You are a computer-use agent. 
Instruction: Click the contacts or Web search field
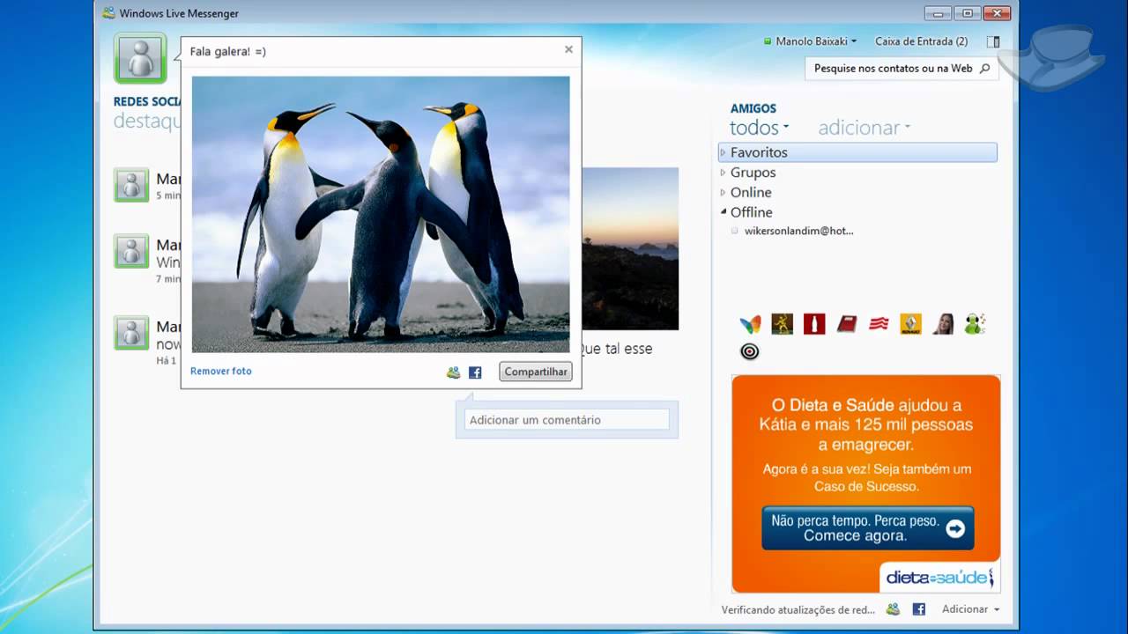[902, 69]
